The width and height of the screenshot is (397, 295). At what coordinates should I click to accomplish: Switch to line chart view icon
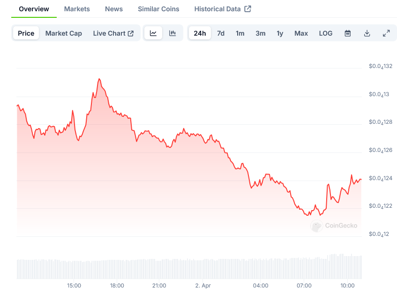coord(153,33)
